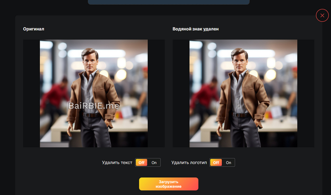Select Off for "Удалить логотип"
Screen dimensions: 331x195
tap(216, 162)
